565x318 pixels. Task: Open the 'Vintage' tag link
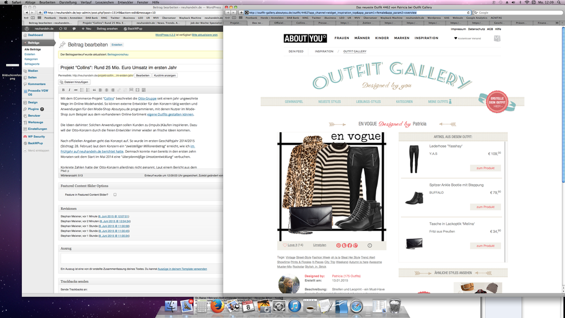pos(291,257)
